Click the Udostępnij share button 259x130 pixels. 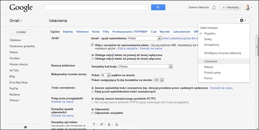(x=231, y=7)
